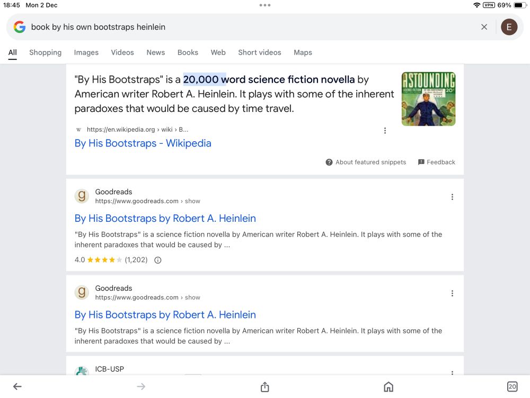
Task: Open the share sheet icon
Action: pos(264,386)
